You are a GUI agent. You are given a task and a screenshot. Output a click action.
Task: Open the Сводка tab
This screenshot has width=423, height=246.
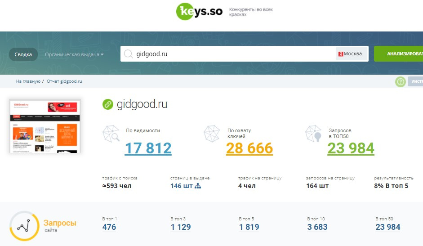[x=23, y=54]
